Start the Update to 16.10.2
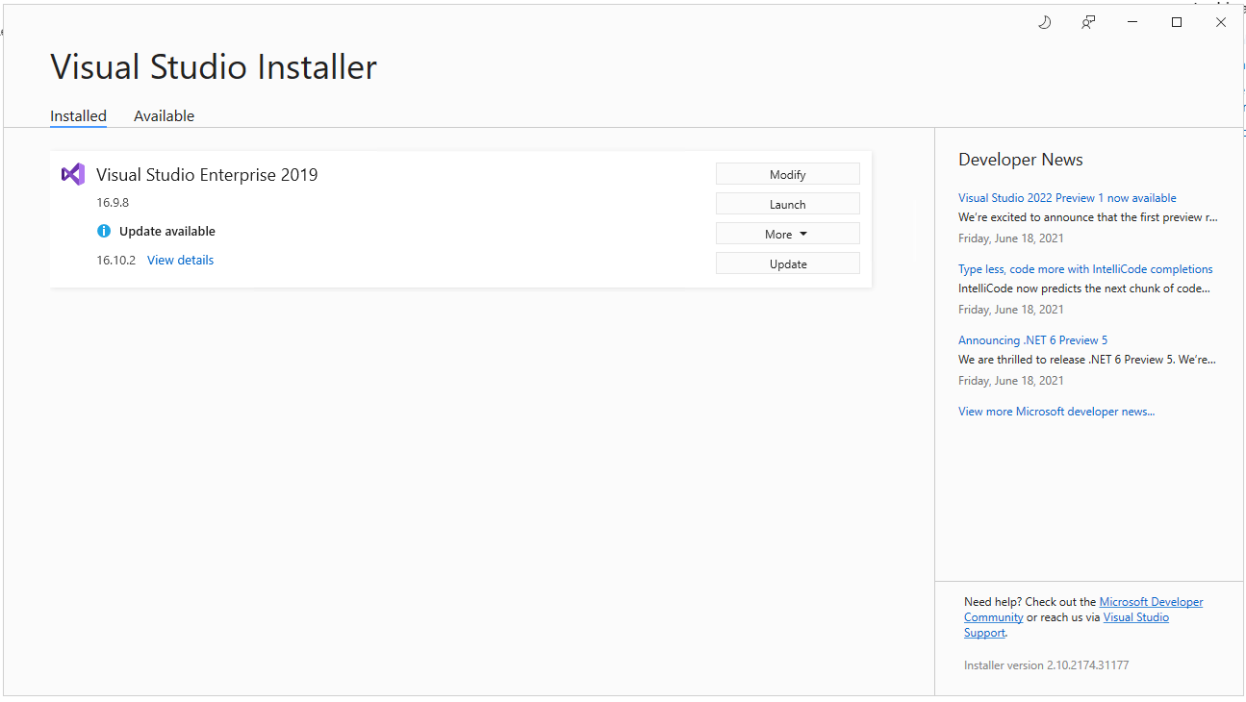The image size is (1246, 702). click(x=787, y=263)
